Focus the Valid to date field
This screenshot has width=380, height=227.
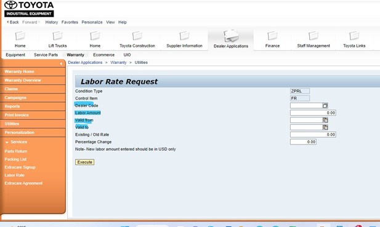306,127
